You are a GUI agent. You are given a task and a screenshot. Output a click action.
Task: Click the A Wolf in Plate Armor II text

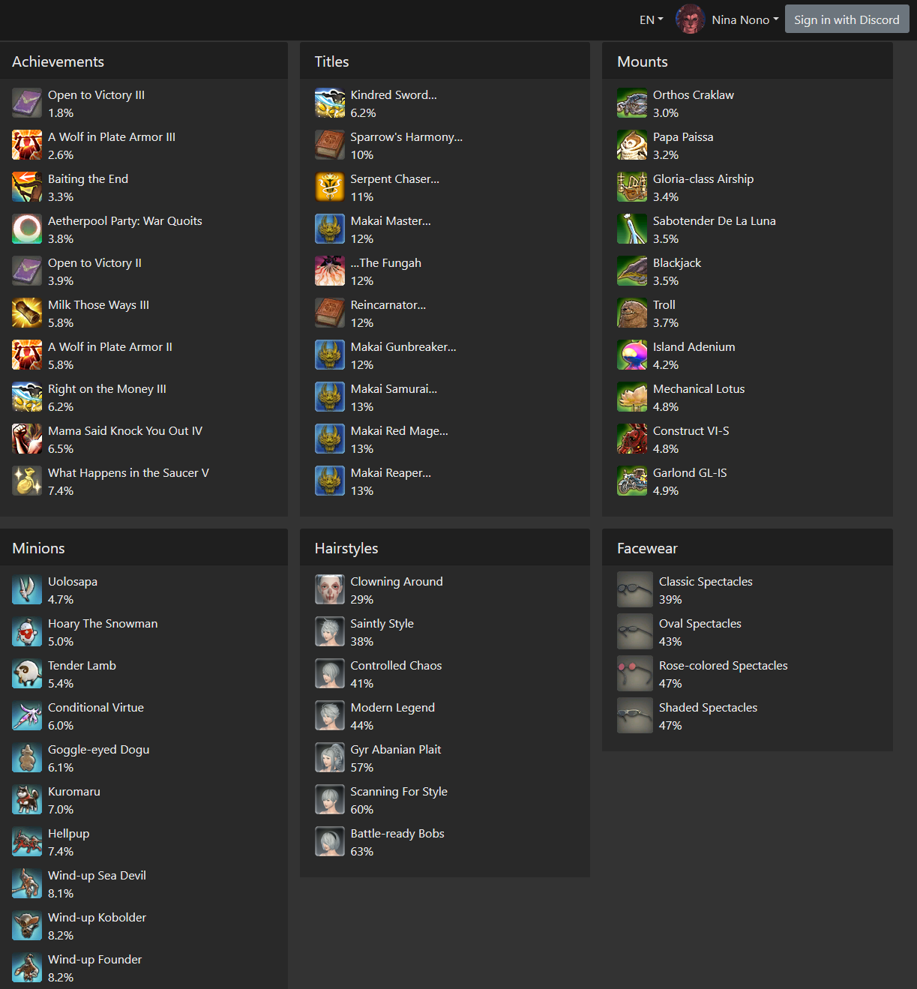coord(110,347)
